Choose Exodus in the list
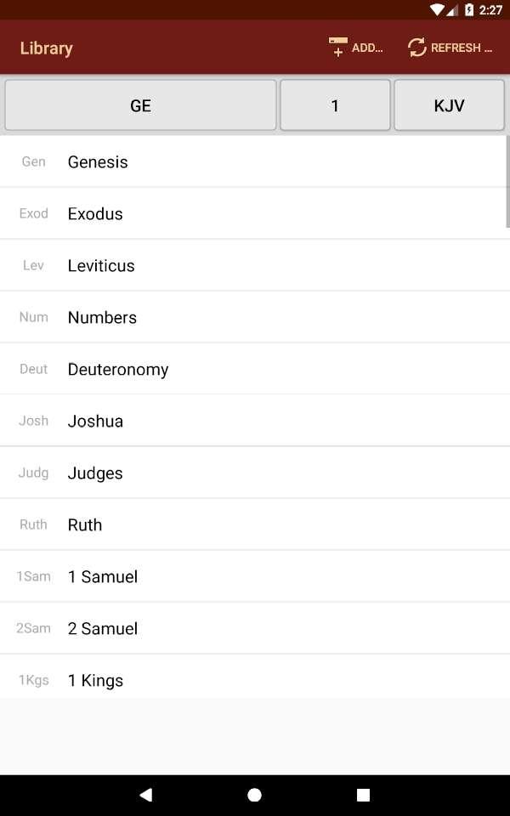The height and width of the screenshot is (816, 510). pos(95,213)
